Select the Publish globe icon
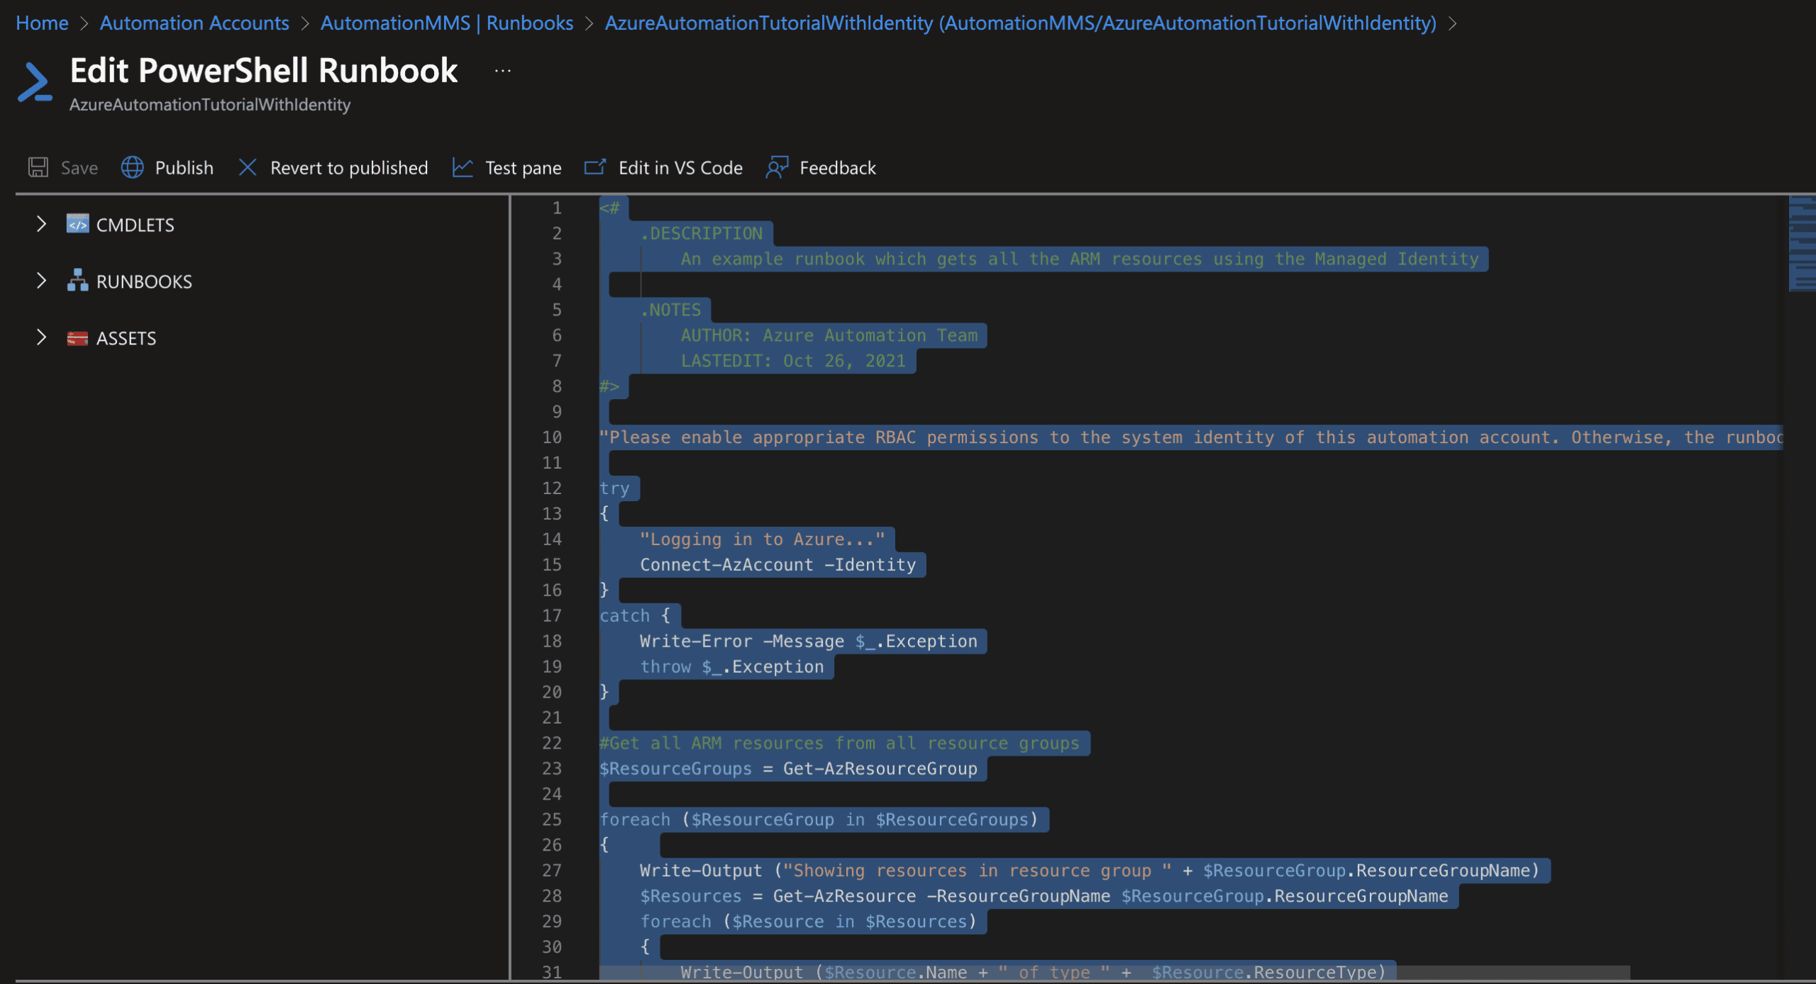The image size is (1816, 984). click(131, 167)
